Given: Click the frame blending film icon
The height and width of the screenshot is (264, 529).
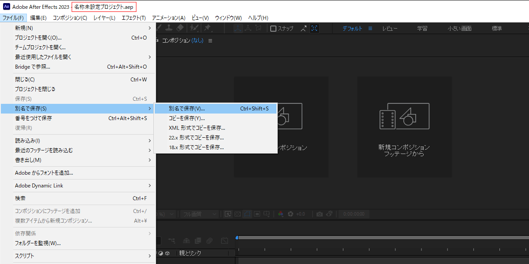Looking at the screenshot, I should (x=198, y=241).
